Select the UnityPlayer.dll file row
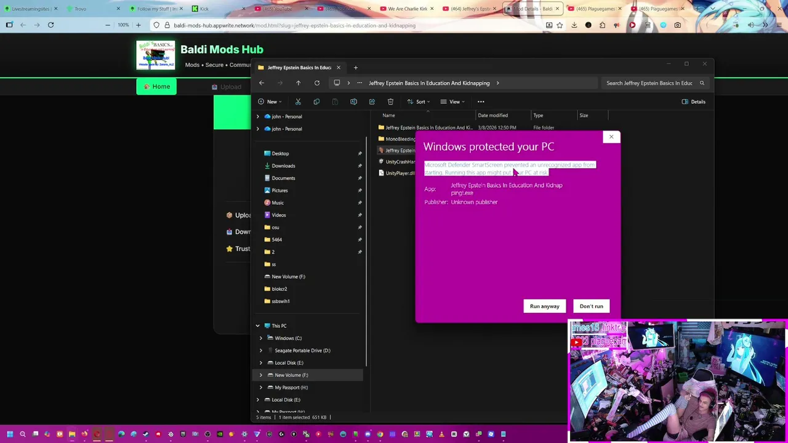788x443 pixels. (396, 173)
